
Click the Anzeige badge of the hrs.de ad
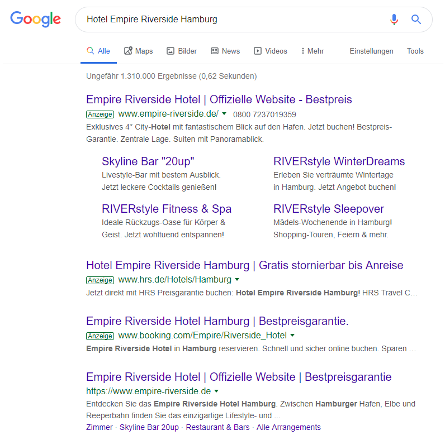(x=100, y=280)
